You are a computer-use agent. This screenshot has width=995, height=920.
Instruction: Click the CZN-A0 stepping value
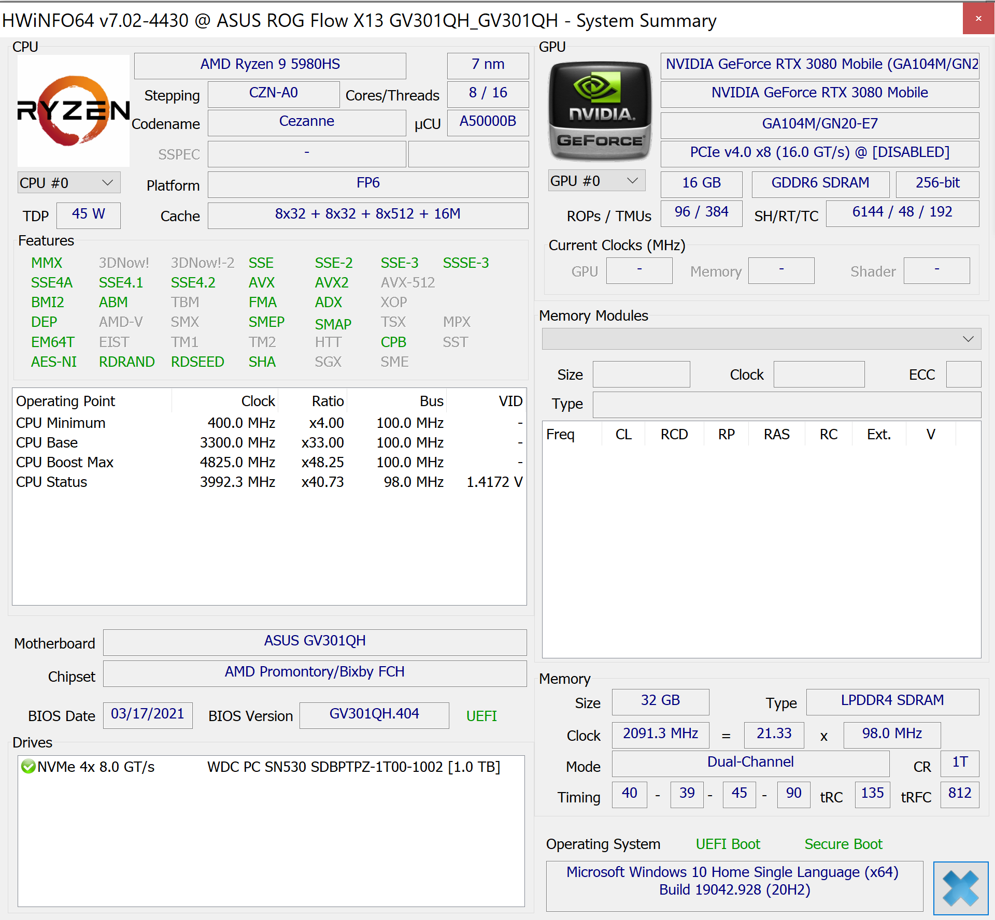pyautogui.click(x=274, y=93)
